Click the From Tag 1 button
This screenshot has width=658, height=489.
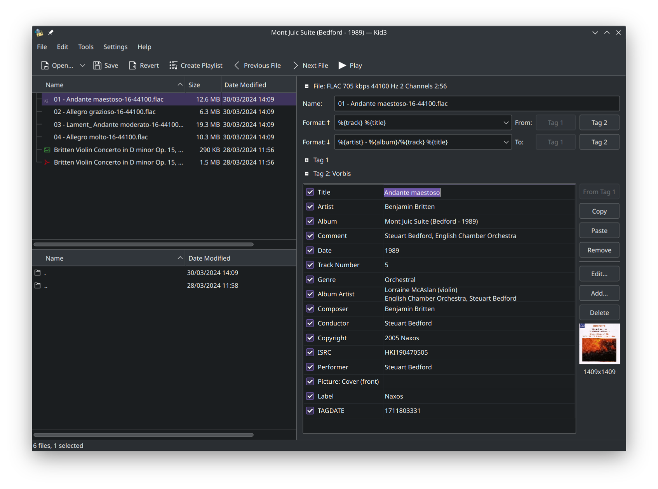click(x=599, y=191)
